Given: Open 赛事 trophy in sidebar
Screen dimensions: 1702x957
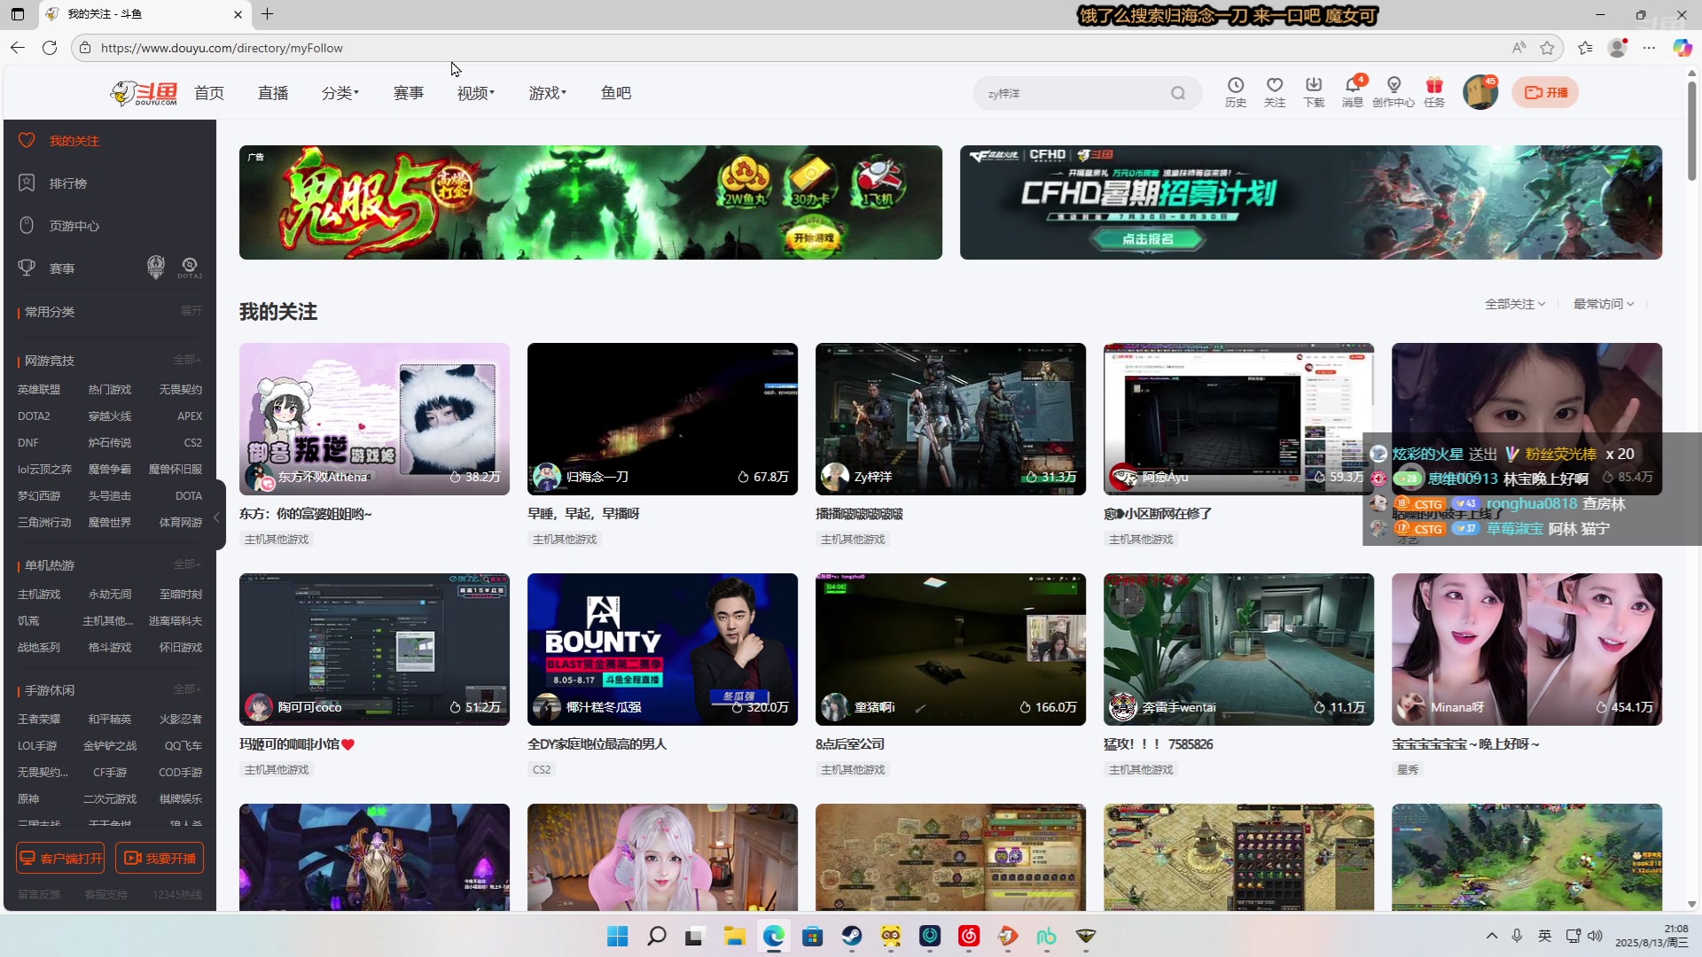Looking at the screenshot, I should coord(47,268).
